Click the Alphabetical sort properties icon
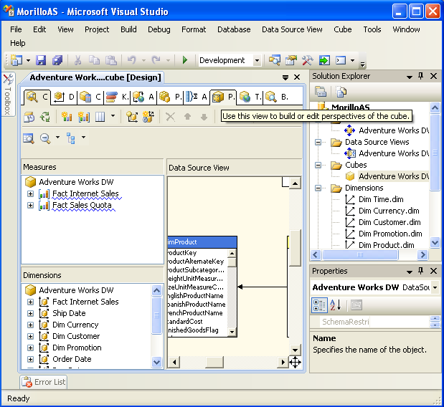 point(336,305)
